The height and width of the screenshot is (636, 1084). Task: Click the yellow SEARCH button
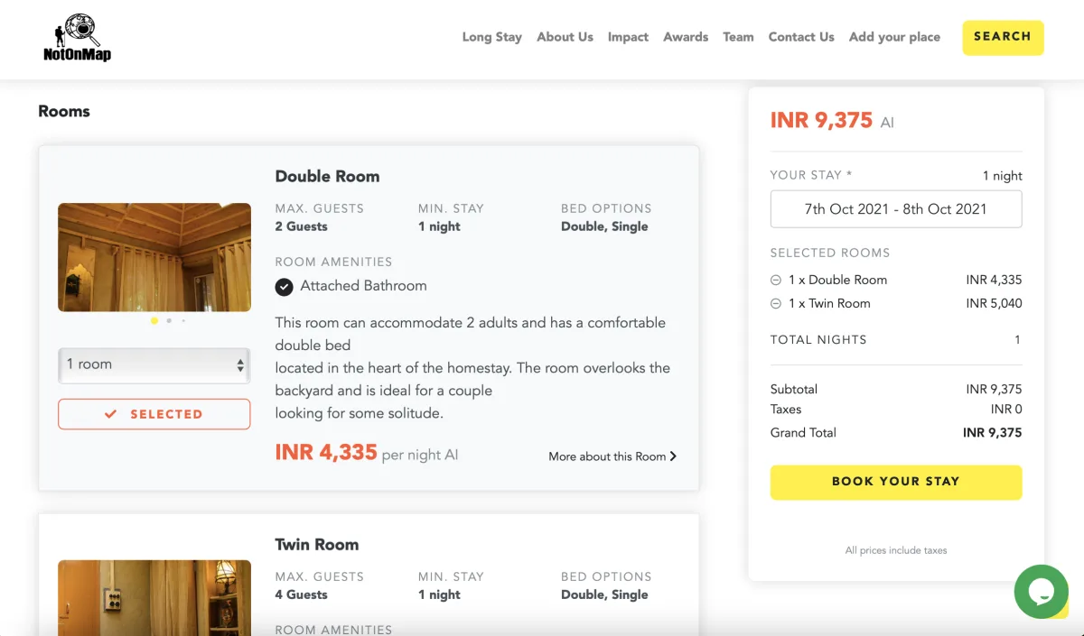tap(1003, 37)
